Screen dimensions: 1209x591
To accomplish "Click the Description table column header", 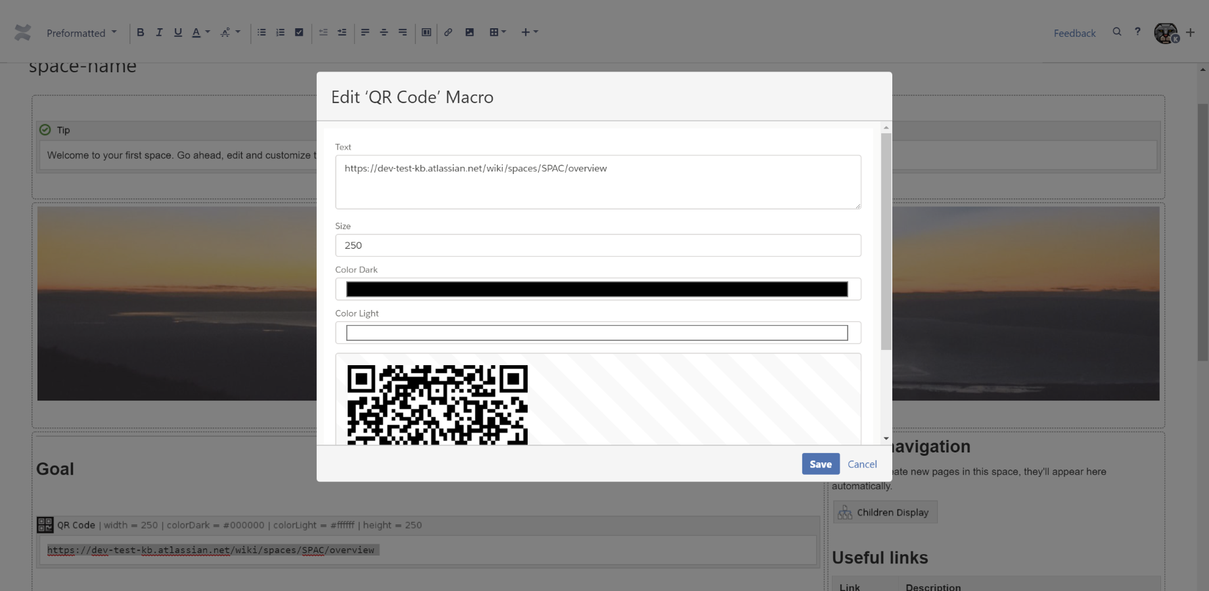I will (x=933, y=587).
